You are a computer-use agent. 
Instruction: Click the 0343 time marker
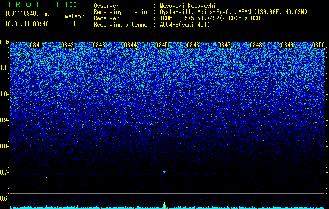(x=99, y=45)
